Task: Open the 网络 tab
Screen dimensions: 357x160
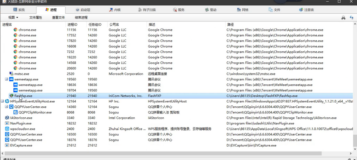Action: (242, 10)
